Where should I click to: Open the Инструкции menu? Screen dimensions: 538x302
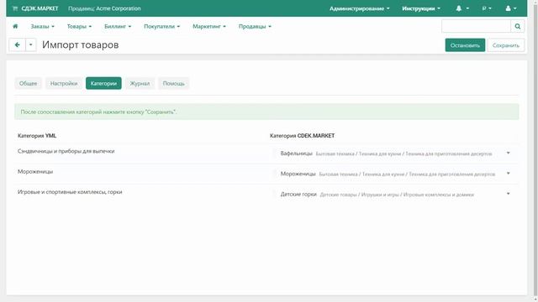coord(421,8)
